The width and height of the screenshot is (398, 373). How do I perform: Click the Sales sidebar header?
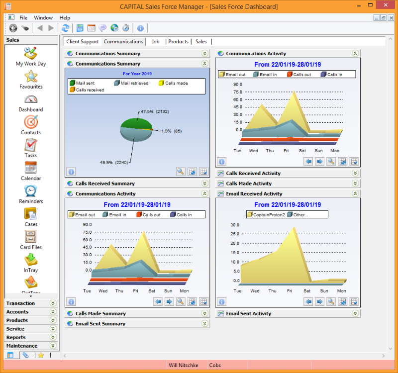click(31, 40)
